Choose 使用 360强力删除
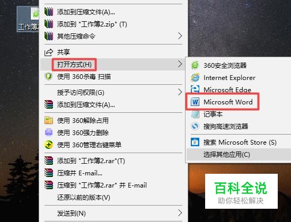The image size is (291, 222). click(113, 132)
